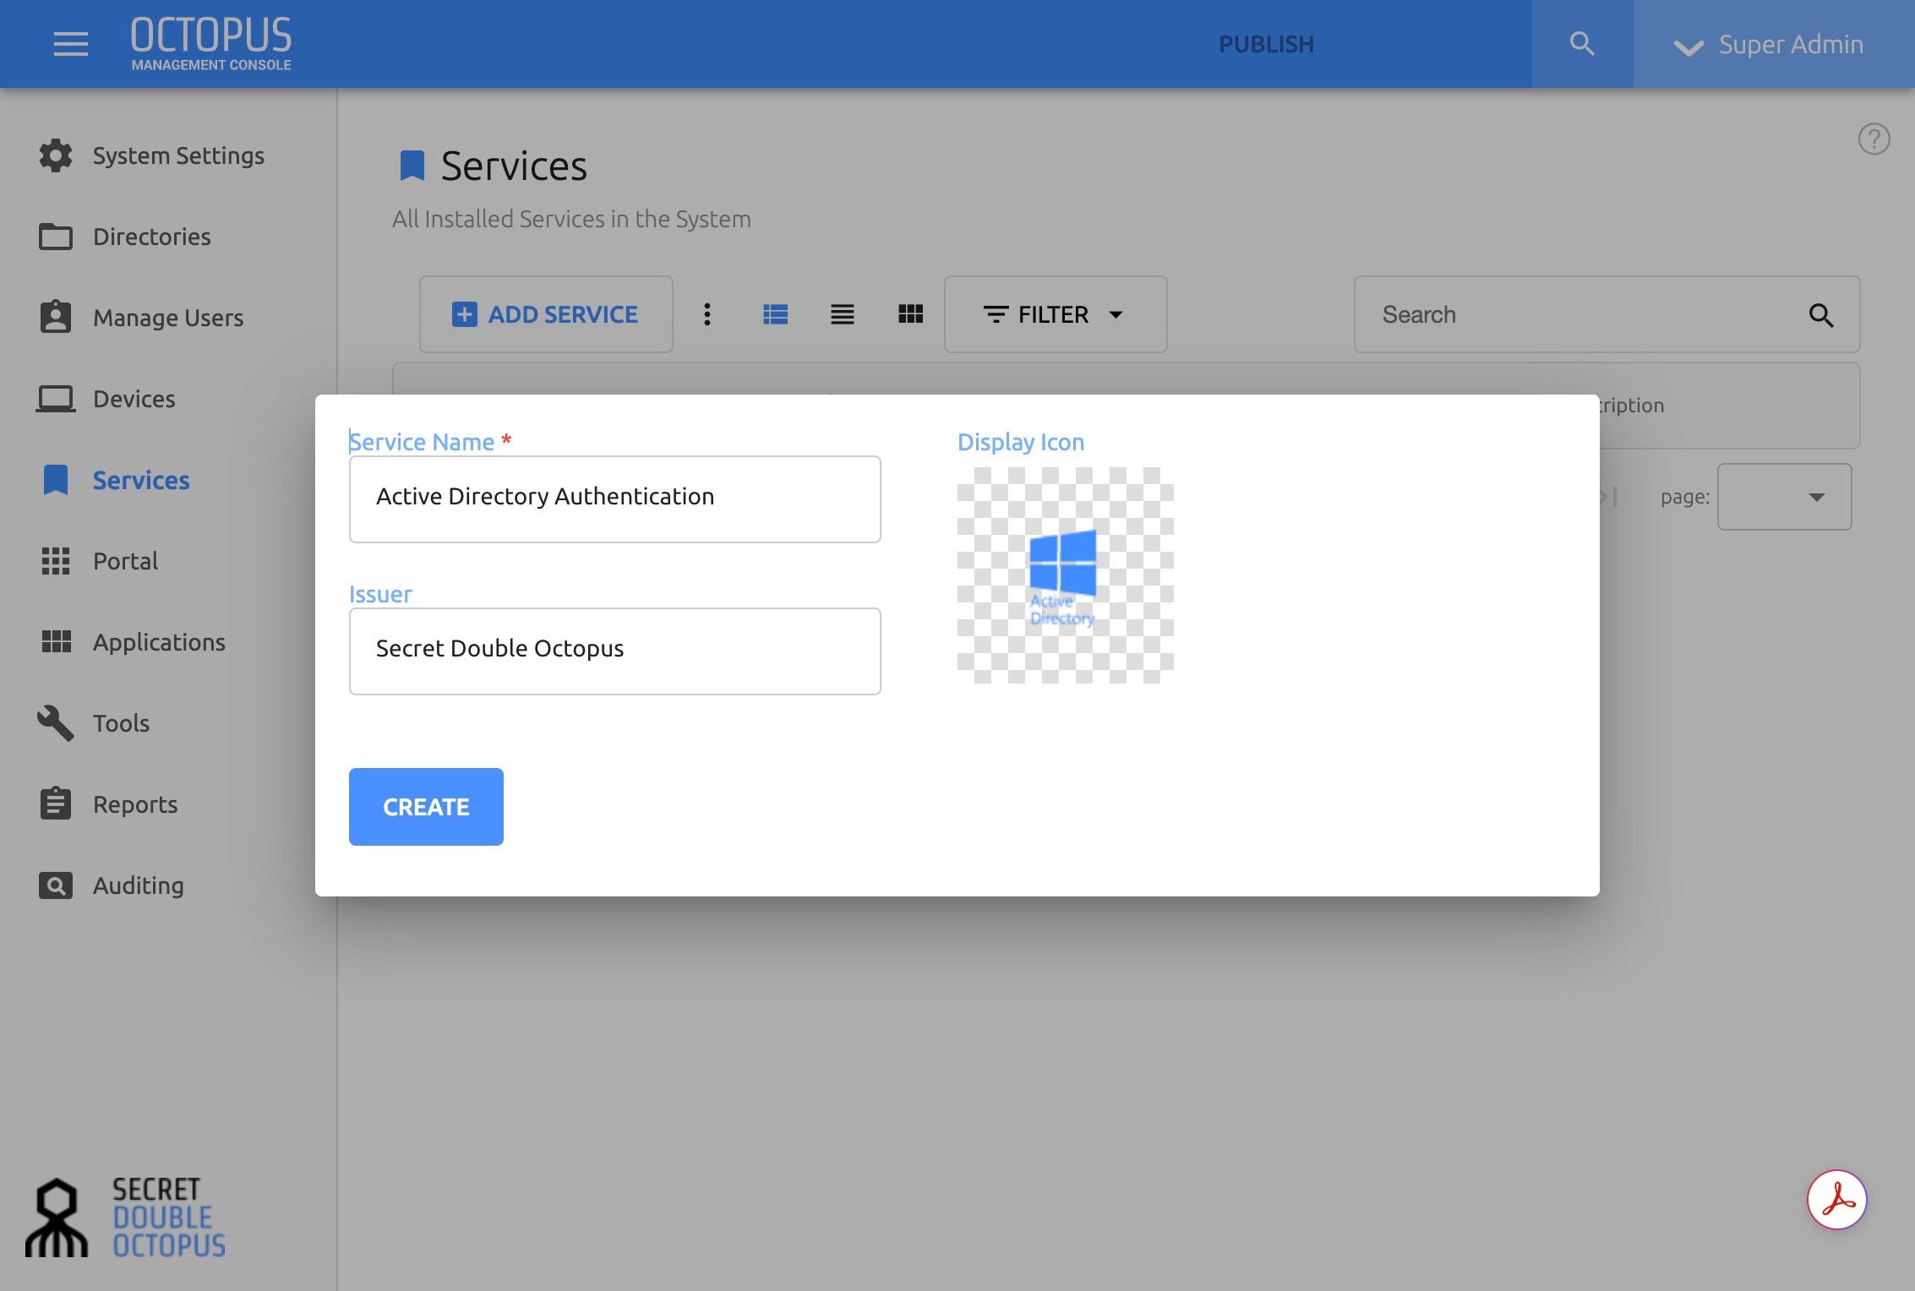Open Tools in the sidebar
The image size is (1915, 1291).
click(95, 723)
